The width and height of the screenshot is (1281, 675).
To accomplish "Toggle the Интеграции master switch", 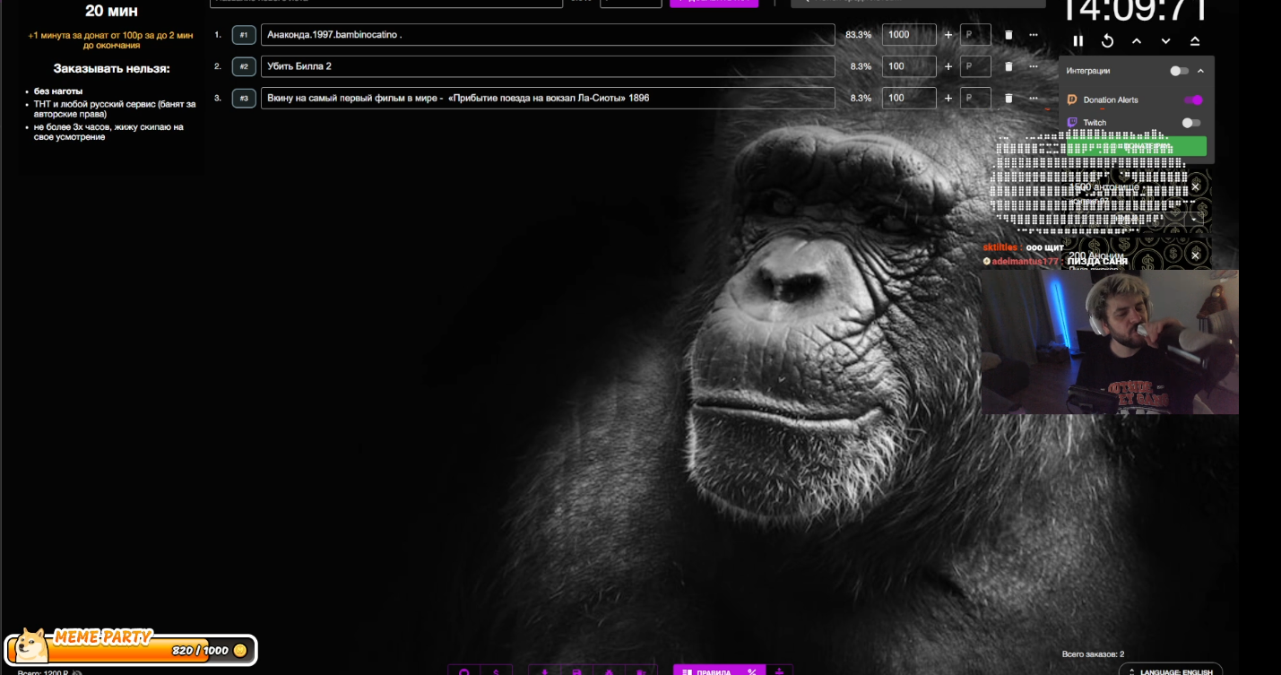I will click(x=1179, y=71).
